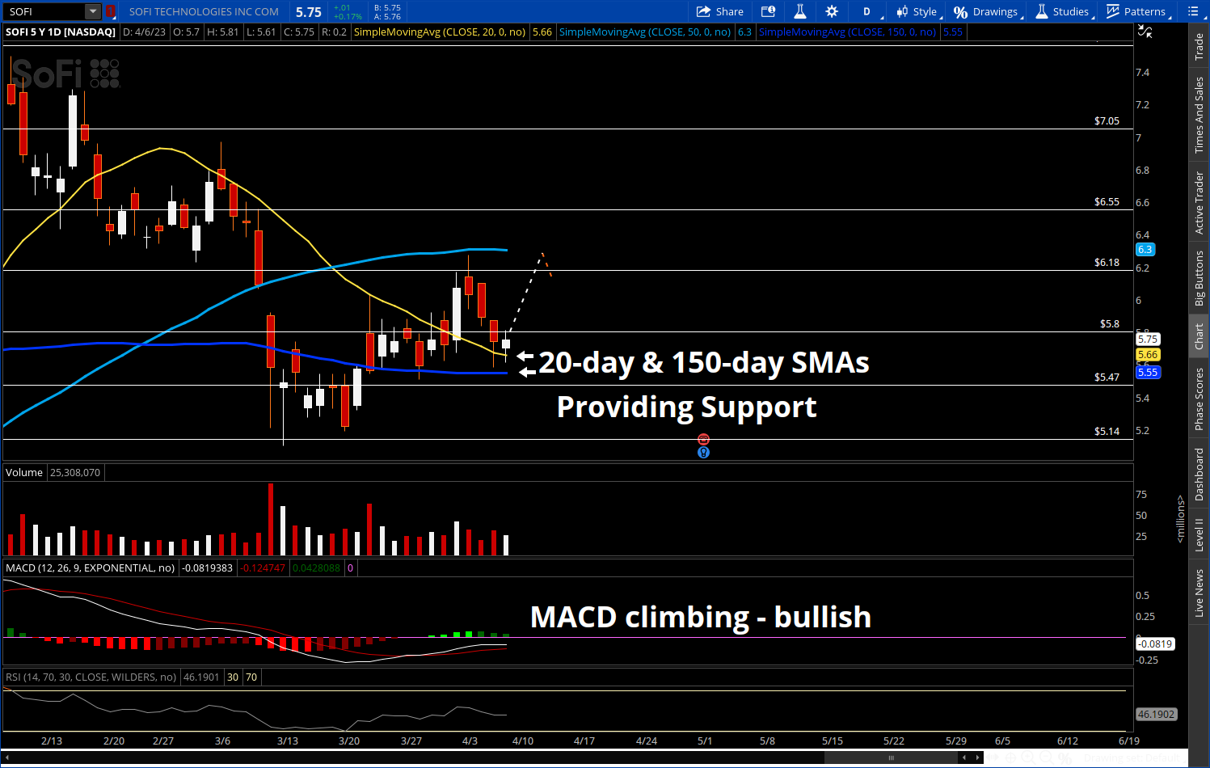
Task: Click the green 0.0428088 MACD value
Action: [x=316, y=568]
